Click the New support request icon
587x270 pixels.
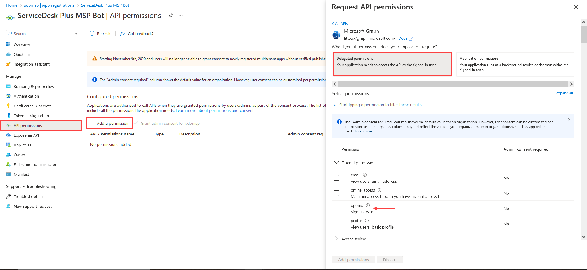8,206
